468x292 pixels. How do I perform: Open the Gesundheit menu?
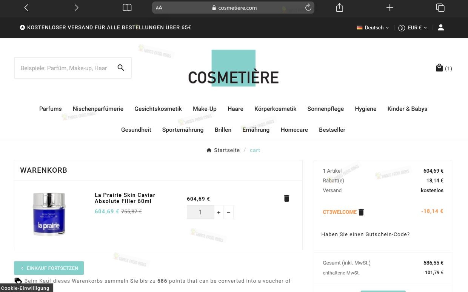136,129
